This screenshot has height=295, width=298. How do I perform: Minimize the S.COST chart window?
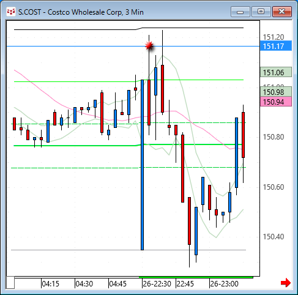[240, 12]
